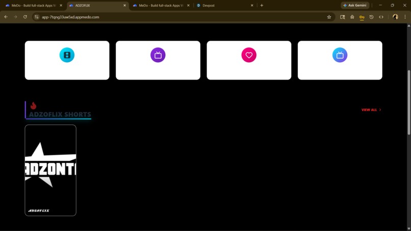
Task: Click the scrollbar up arrow
Action: click(409, 25)
